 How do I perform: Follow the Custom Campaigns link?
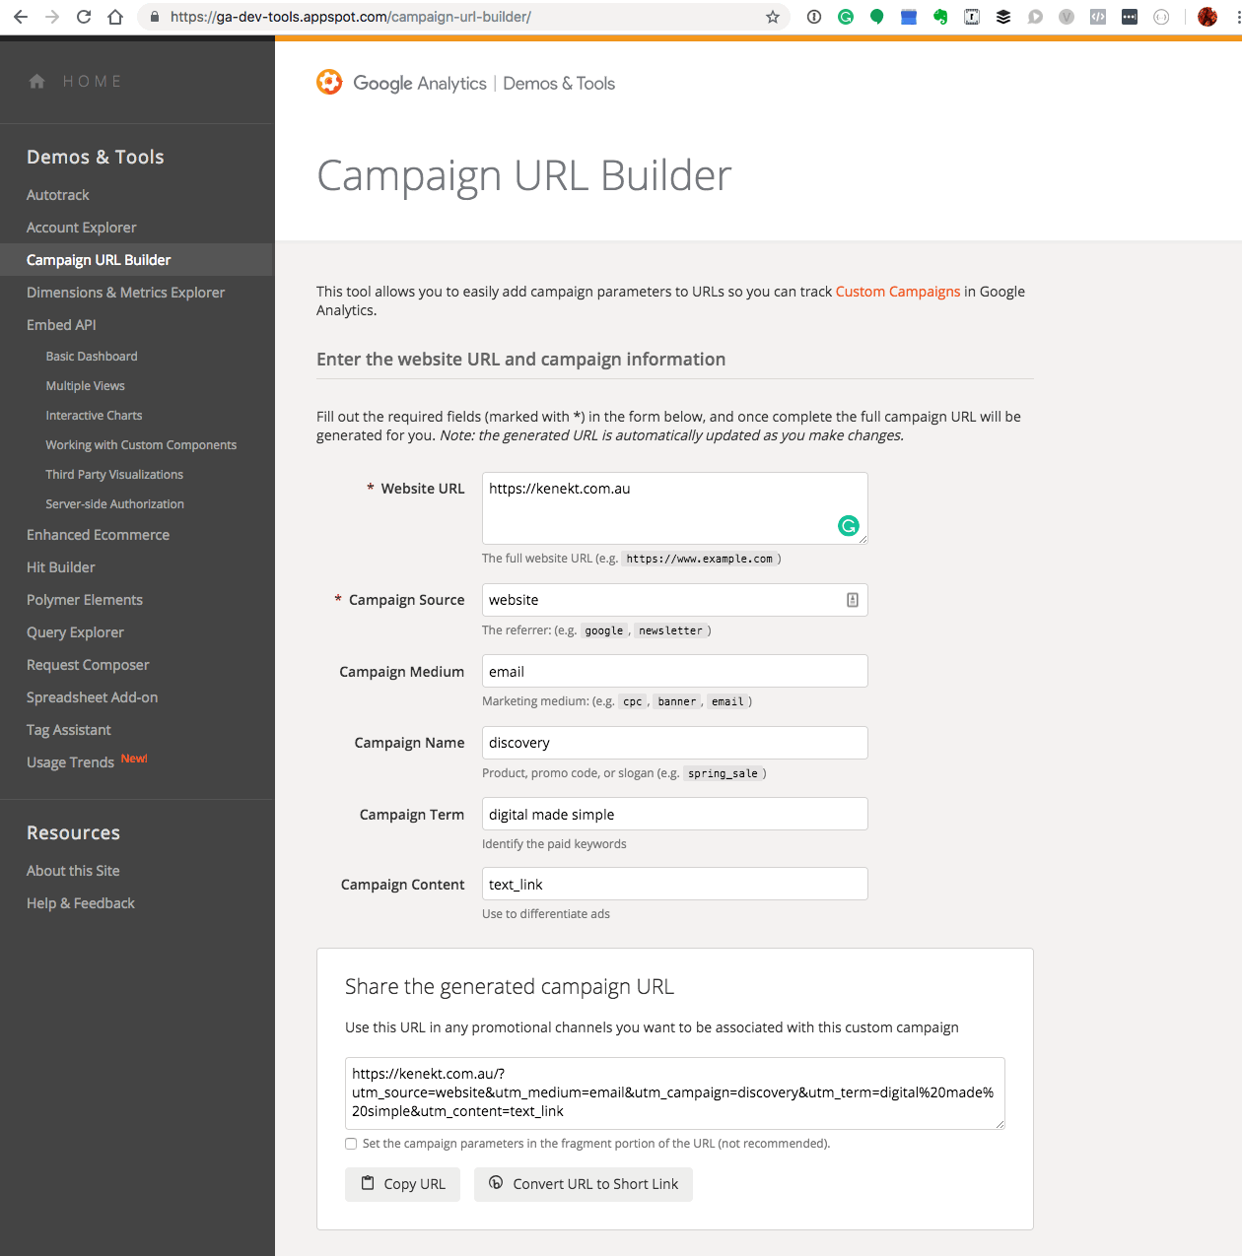coord(898,292)
